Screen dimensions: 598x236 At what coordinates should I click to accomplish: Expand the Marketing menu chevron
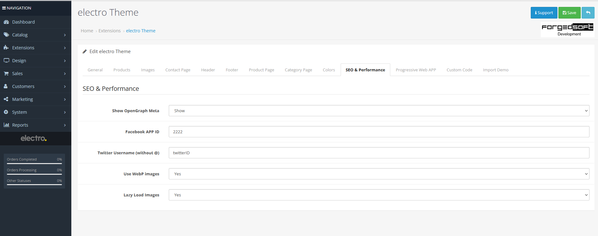click(x=65, y=99)
